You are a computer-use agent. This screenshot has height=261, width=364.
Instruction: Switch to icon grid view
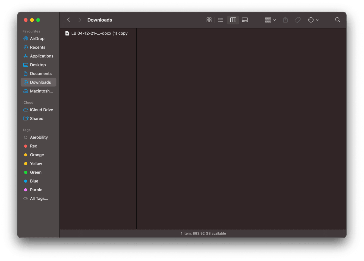[x=209, y=20]
